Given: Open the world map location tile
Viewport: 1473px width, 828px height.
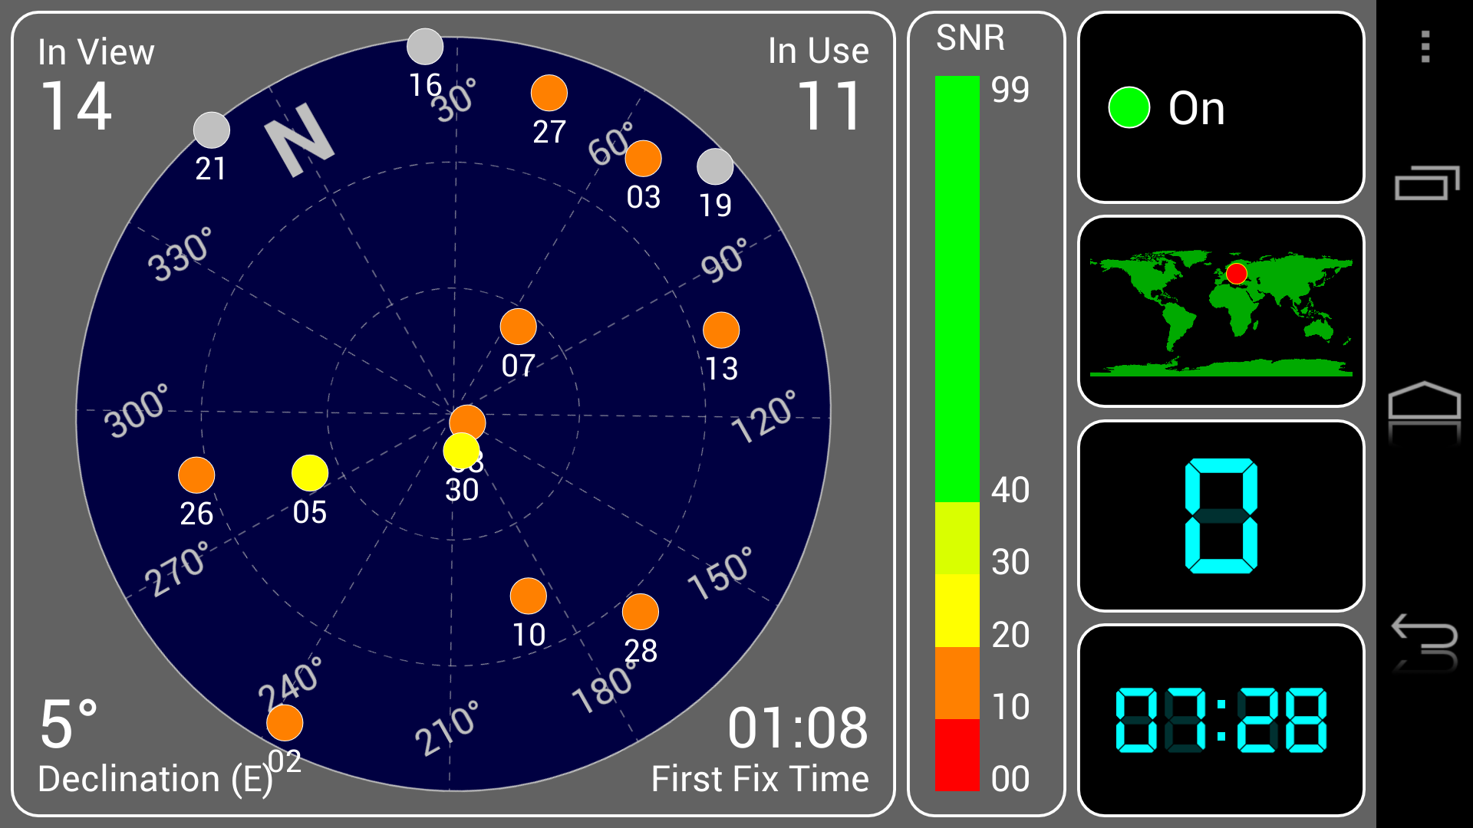Looking at the screenshot, I should pyautogui.click(x=1221, y=311).
